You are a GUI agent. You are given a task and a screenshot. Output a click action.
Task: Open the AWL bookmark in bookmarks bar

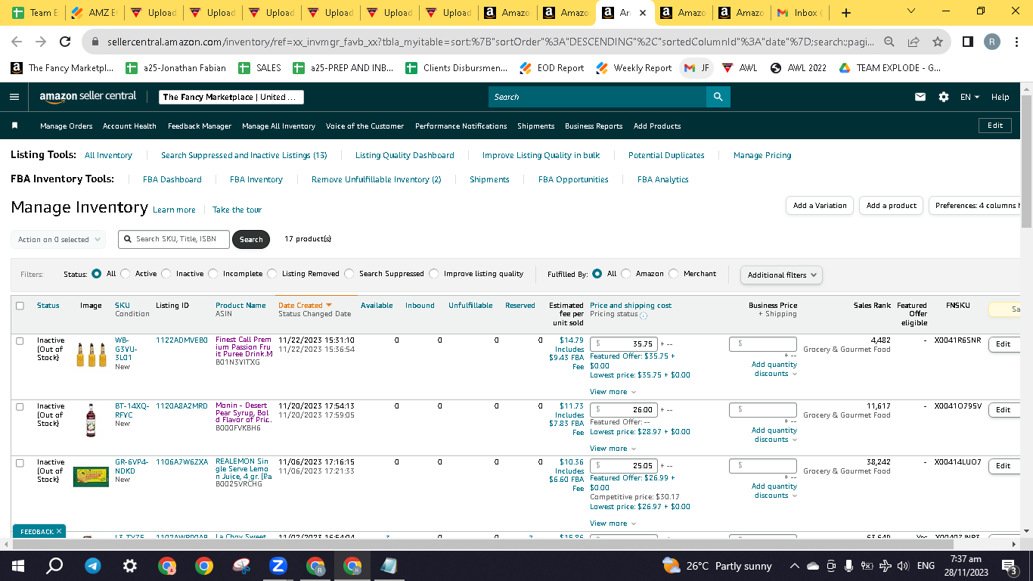(x=739, y=68)
